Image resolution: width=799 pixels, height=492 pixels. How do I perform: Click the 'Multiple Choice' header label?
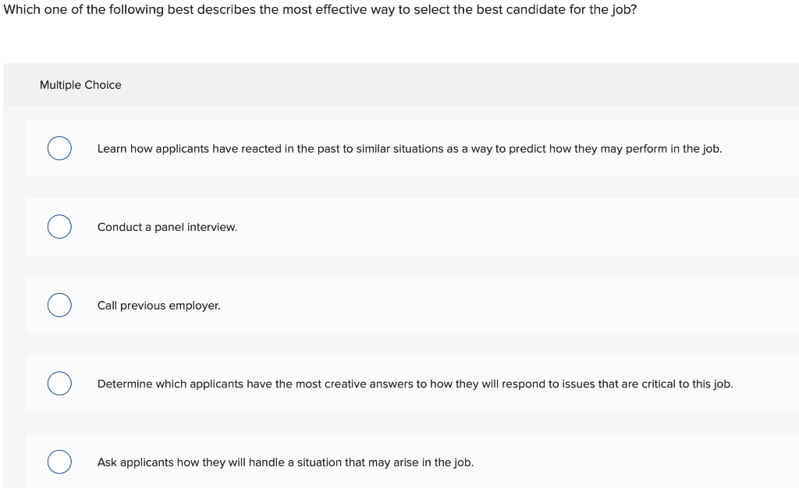click(x=80, y=85)
